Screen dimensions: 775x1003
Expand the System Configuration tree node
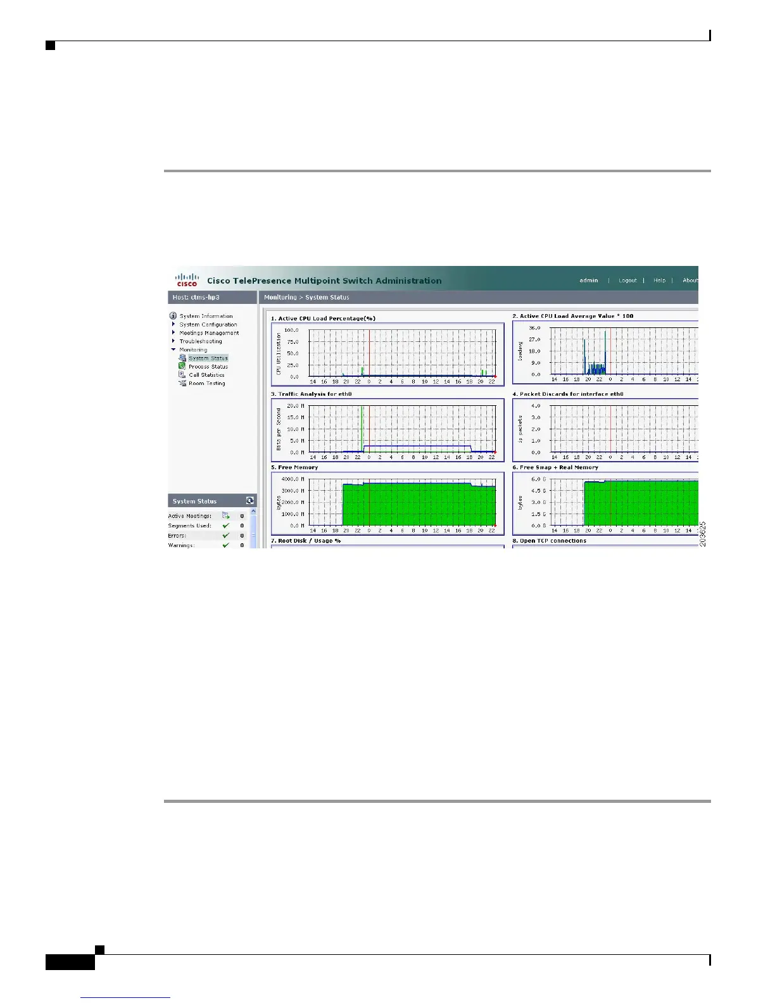(x=173, y=324)
